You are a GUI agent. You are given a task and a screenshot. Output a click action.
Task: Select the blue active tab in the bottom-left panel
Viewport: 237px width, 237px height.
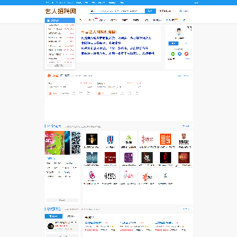pyautogui.click(x=53, y=216)
